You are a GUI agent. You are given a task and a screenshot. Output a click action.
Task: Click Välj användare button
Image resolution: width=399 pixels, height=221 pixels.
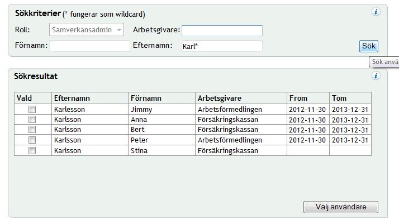point(341,207)
